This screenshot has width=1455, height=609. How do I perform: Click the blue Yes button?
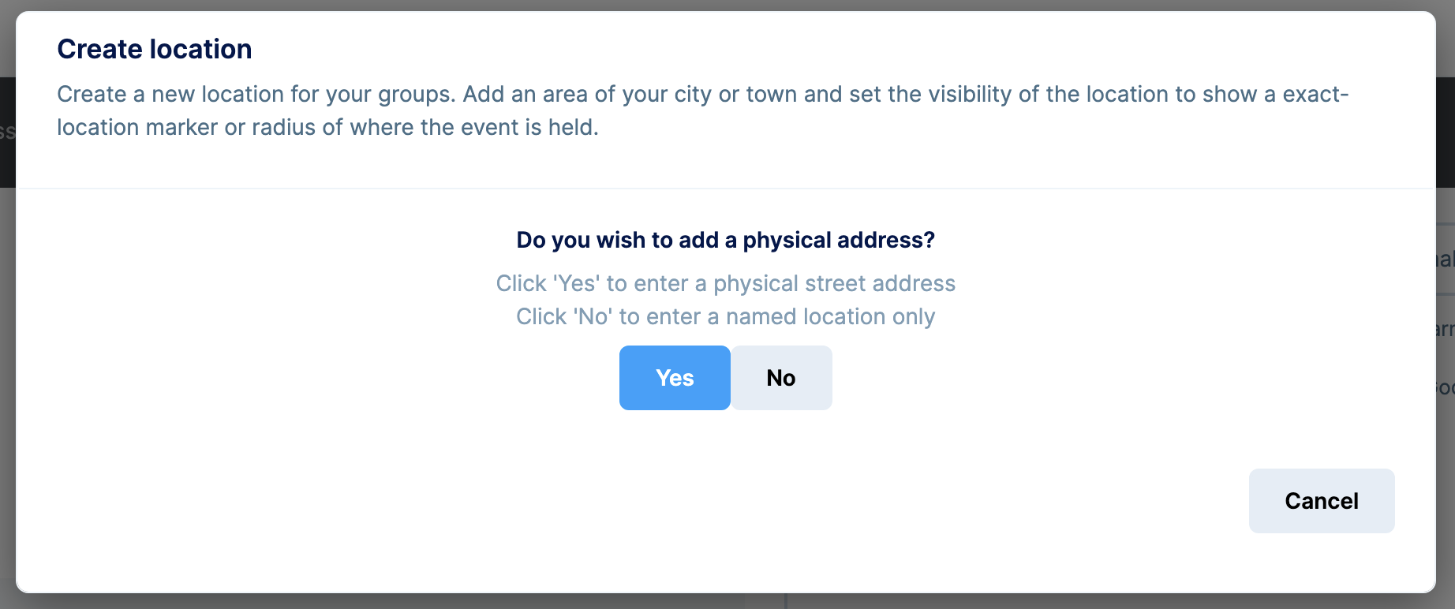tap(675, 378)
